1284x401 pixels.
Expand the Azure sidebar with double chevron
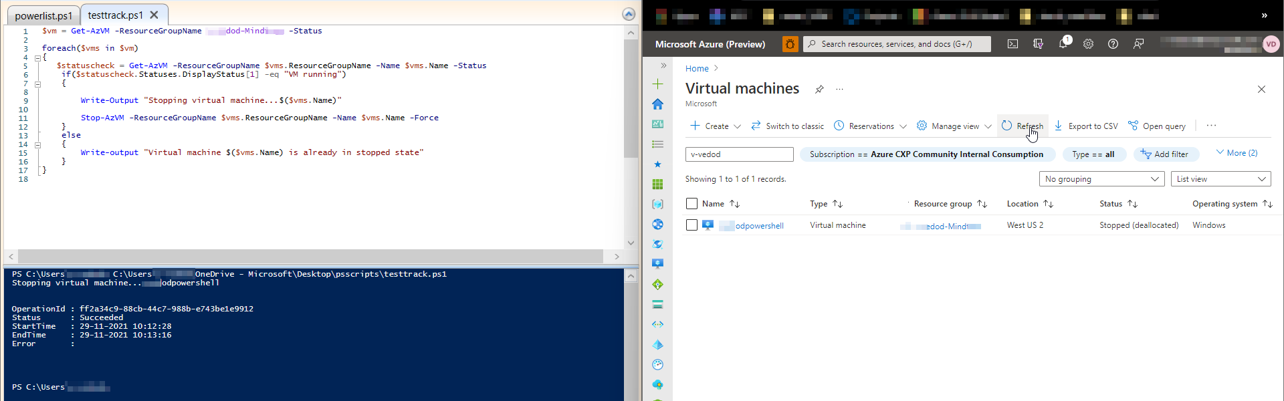point(663,65)
